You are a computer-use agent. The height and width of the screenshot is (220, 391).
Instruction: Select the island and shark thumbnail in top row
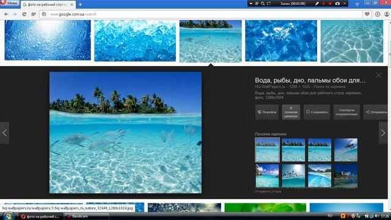[210, 41]
